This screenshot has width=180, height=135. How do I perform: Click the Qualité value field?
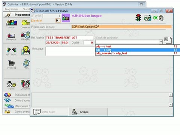pyautogui.click(x=88, y=43)
